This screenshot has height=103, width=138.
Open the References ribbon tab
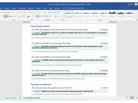click(x=22, y=8)
